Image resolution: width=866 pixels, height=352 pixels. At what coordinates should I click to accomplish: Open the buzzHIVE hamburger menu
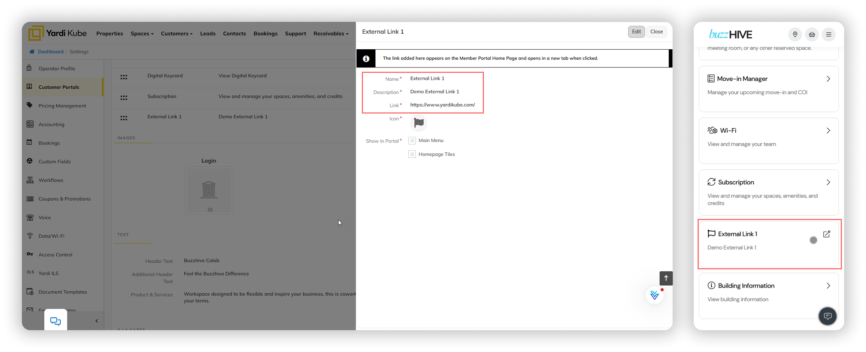tap(828, 34)
